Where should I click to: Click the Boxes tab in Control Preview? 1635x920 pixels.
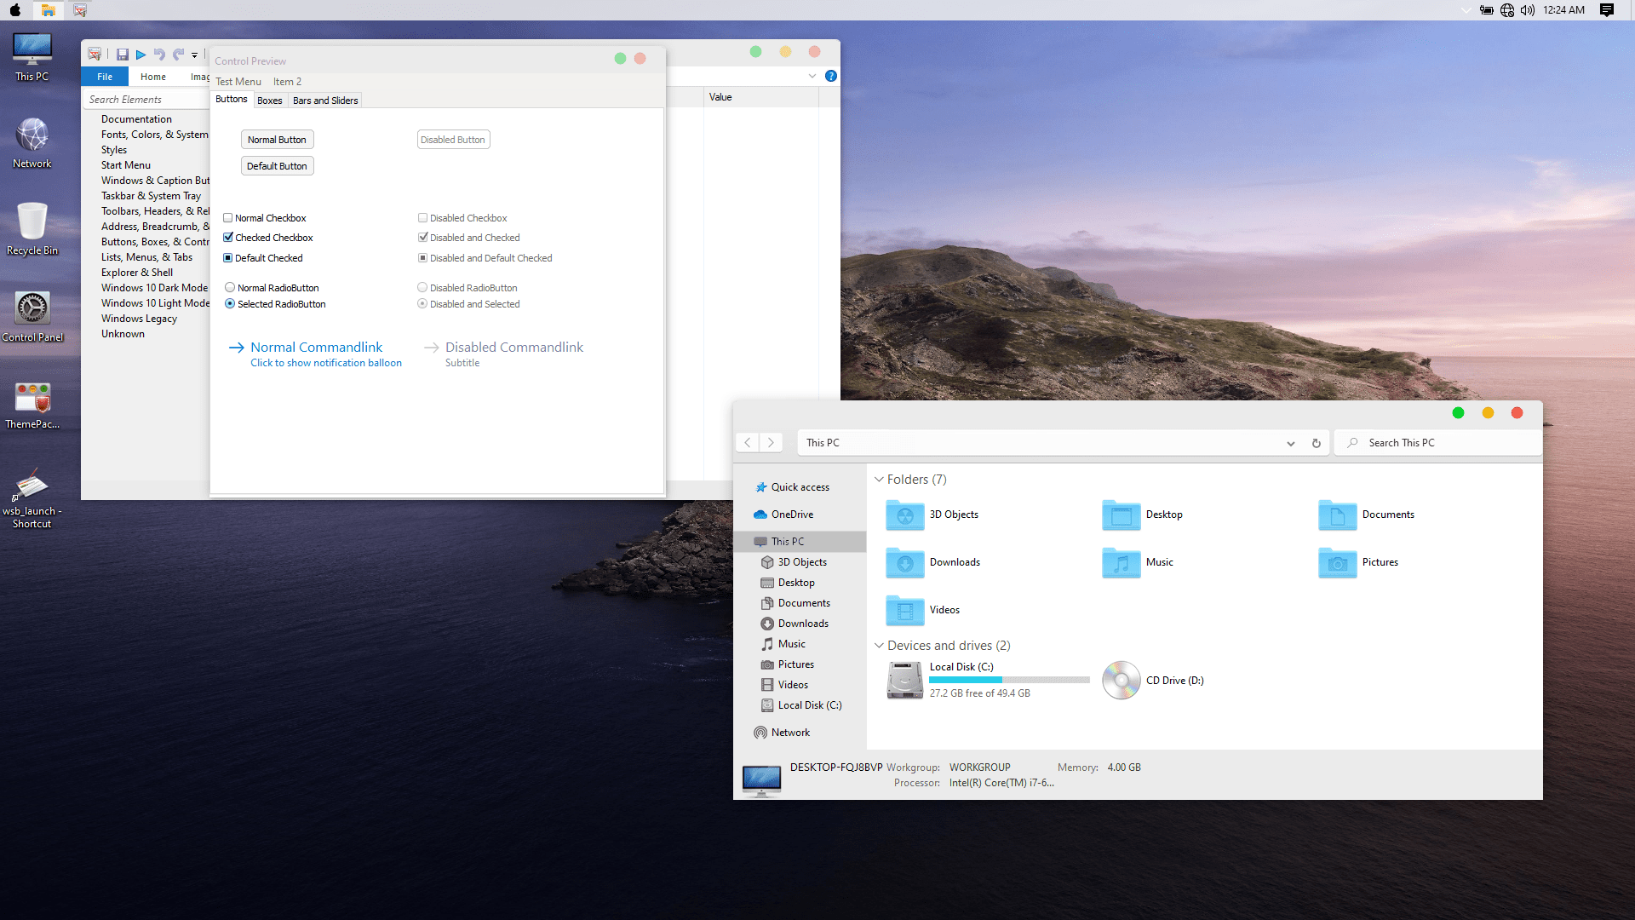coord(269,101)
